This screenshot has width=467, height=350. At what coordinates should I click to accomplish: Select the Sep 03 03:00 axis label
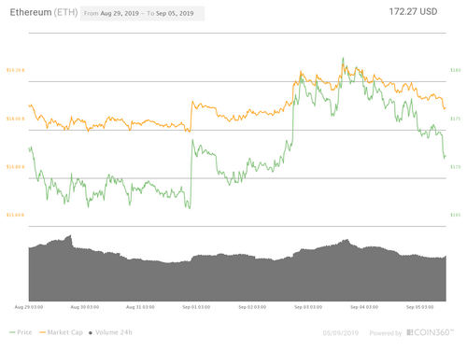308,307
